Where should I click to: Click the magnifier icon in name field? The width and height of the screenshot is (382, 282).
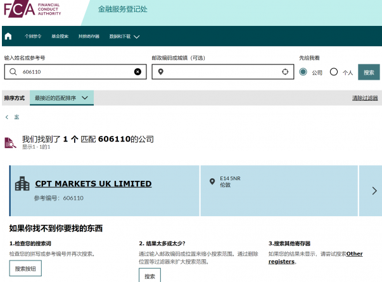[x=13, y=72]
